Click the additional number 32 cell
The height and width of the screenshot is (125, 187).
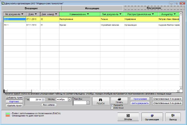[x=50, y=19]
